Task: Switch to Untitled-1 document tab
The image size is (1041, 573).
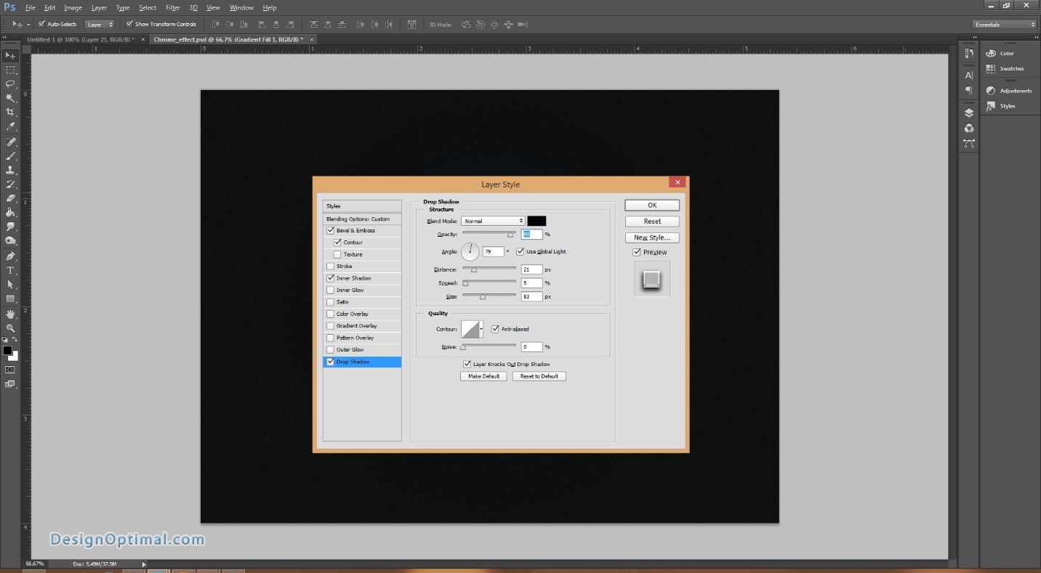Action: point(81,39)
